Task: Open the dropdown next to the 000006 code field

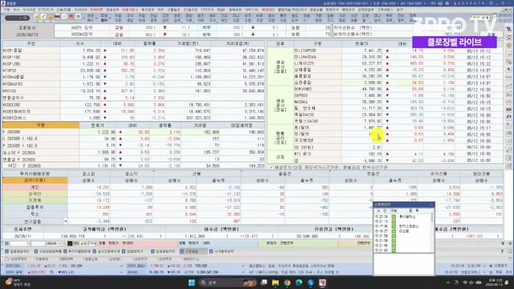Action: click(60, 243)
